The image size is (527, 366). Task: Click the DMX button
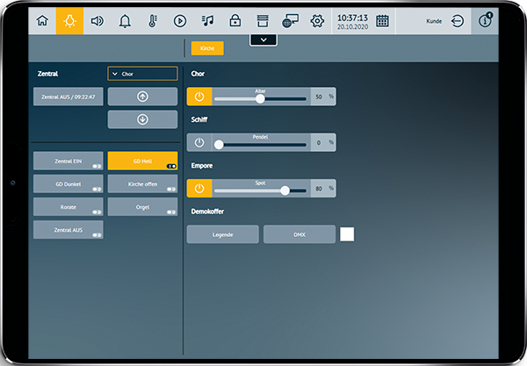(x=300, y=234)
